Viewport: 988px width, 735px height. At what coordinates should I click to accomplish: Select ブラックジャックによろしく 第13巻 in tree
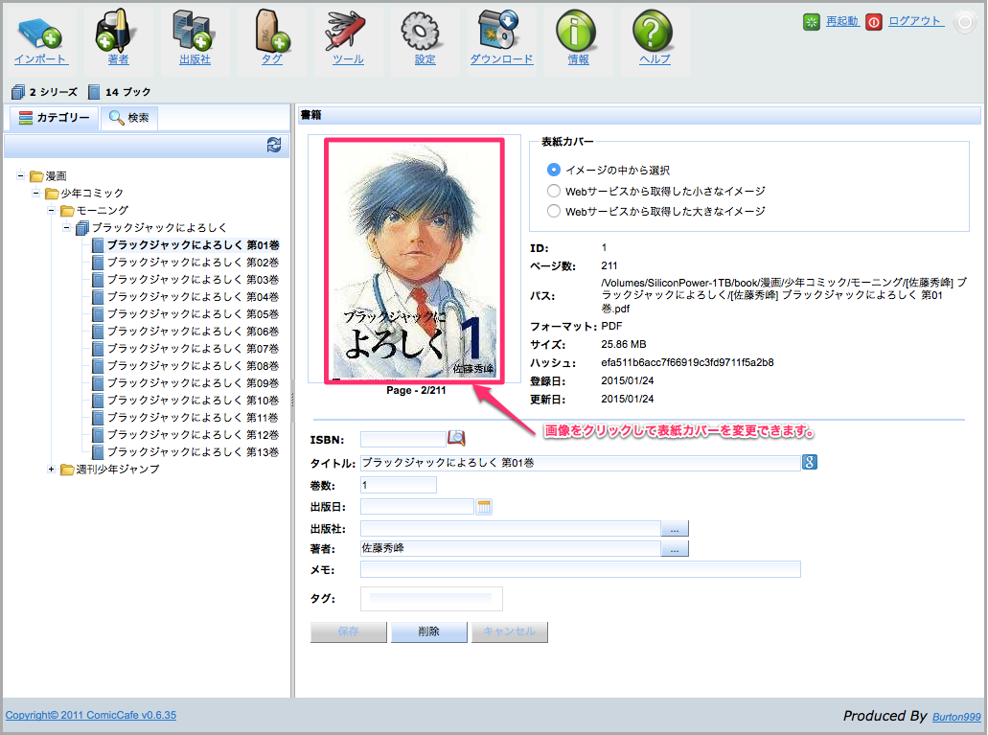[x=193, y=452]
